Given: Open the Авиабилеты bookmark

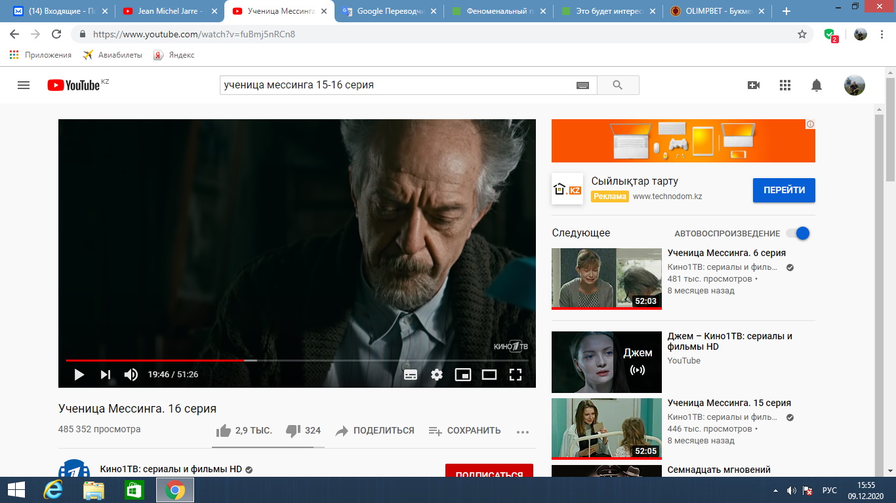Looking at the screenshot, I should [113, 55].
